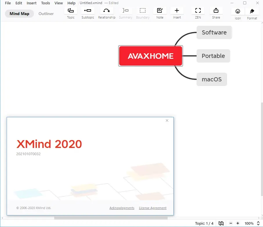Open the Edit menu
Image resolution: width=263 pixels, height=227 pixels.
19,3
